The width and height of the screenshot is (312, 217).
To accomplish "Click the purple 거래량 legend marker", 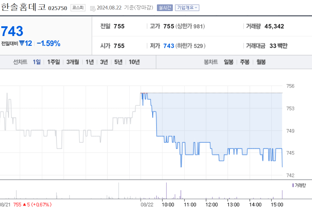I will 293,185.
